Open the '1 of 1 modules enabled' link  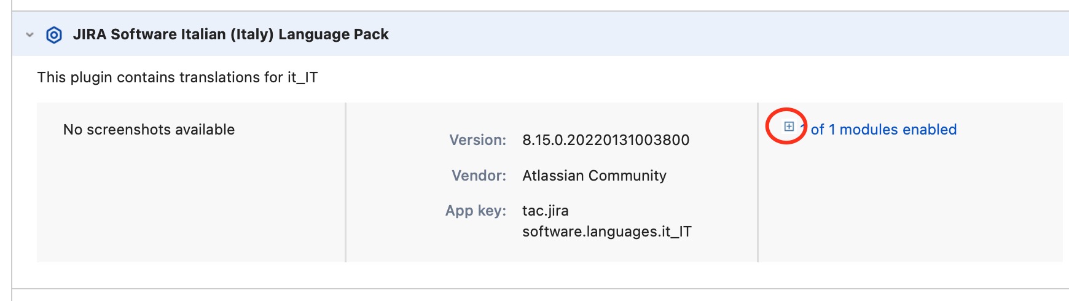(879, 130)
